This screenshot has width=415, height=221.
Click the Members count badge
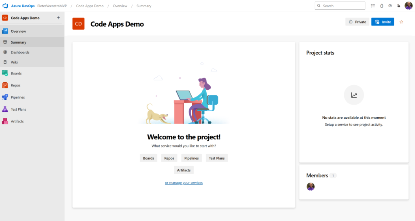[333, 176]
